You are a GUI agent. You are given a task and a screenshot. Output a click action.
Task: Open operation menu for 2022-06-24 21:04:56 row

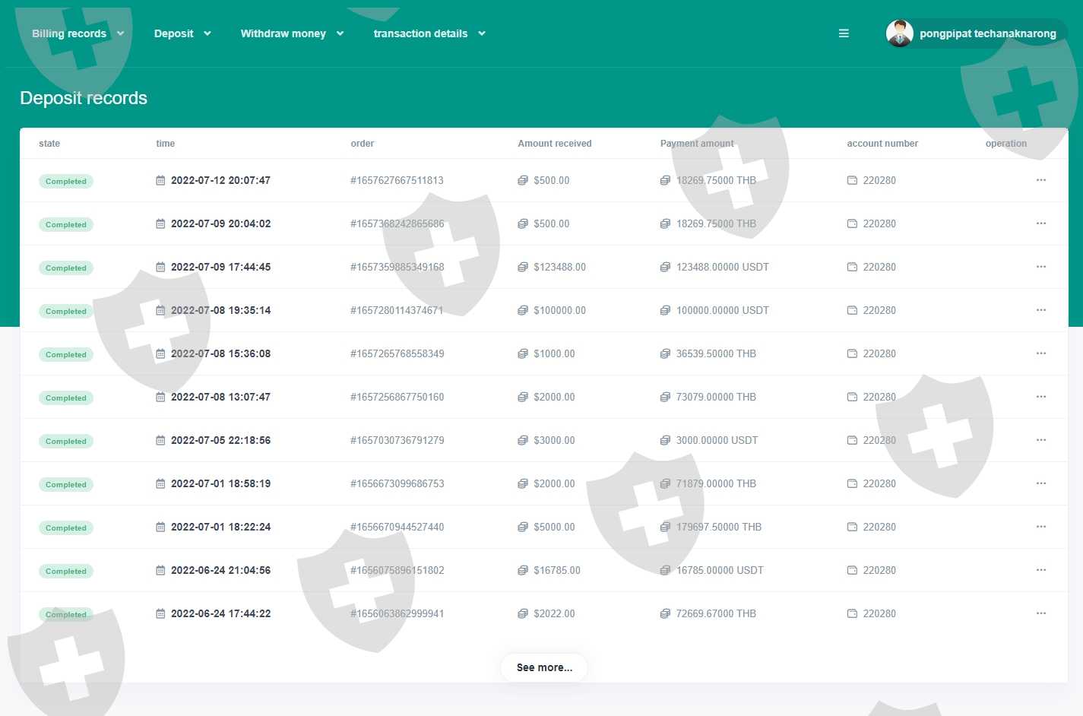click(x=1041, y=570)
